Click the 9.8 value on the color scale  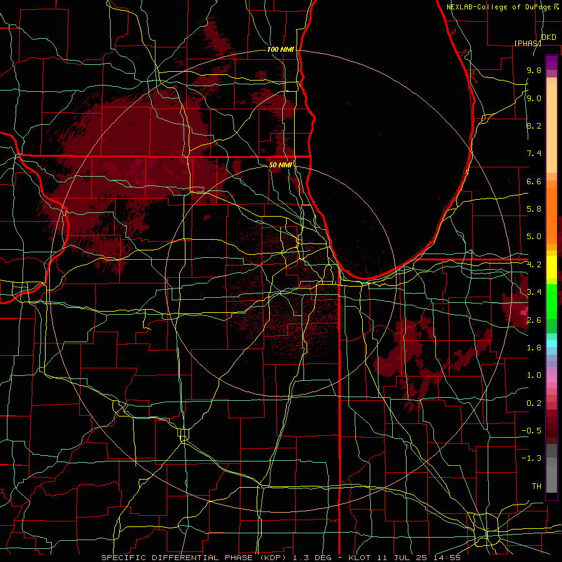[x=534, y=70]
